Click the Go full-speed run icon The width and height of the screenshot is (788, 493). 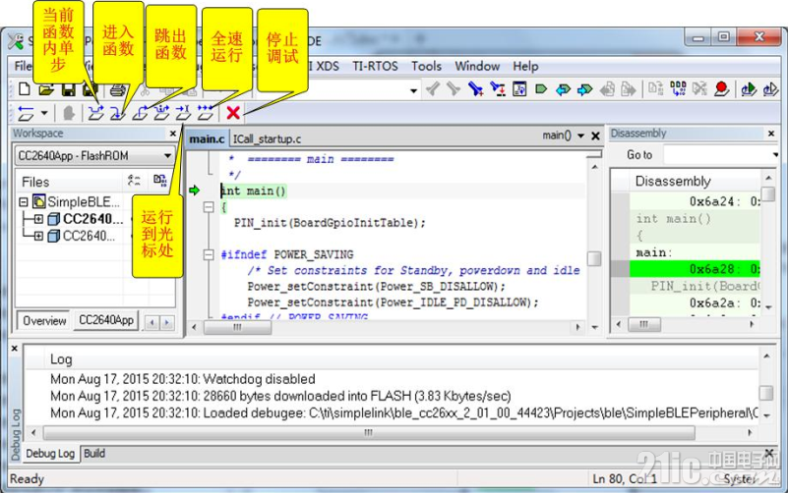[205, 113]
